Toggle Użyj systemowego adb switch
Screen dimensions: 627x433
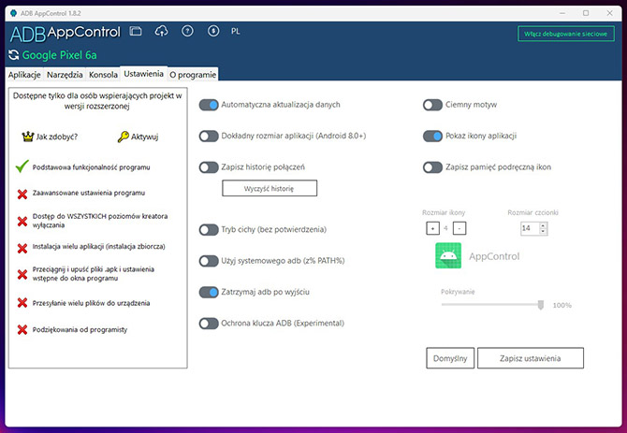[209, 261]
